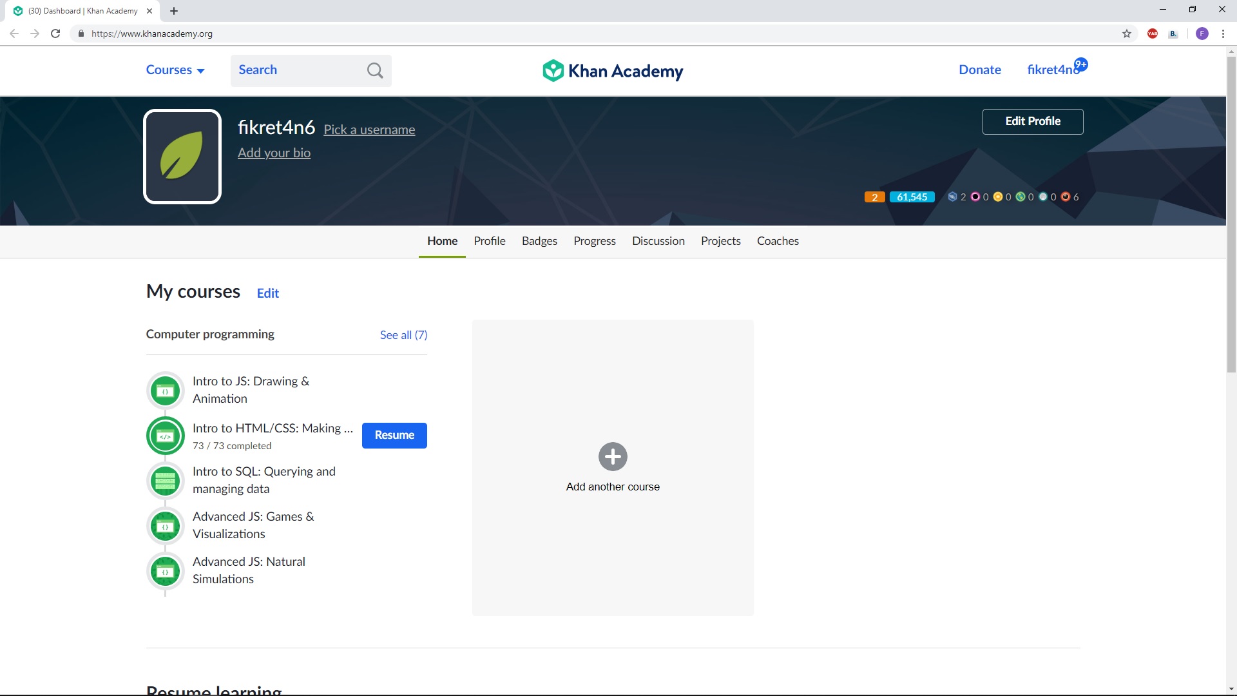Close the Dashboard Khan Academy tab
This screenshot has width=1237, height=696.
(149, 11)
